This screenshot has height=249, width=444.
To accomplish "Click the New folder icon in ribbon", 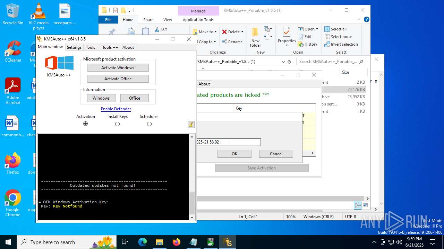I will [255, 32].
